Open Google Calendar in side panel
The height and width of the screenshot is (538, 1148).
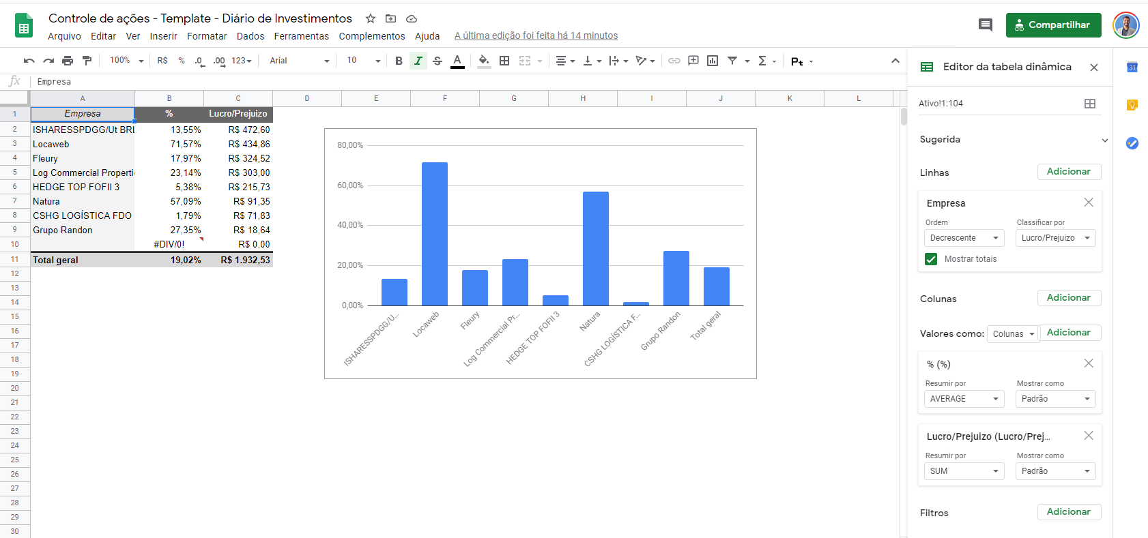(1132, 67)
